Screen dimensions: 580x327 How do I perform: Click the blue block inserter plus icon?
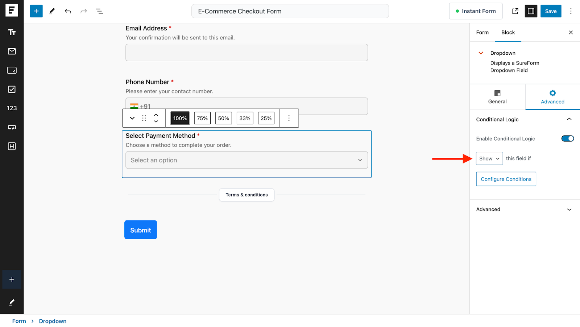pyautogui.click(x=36, y=11)
